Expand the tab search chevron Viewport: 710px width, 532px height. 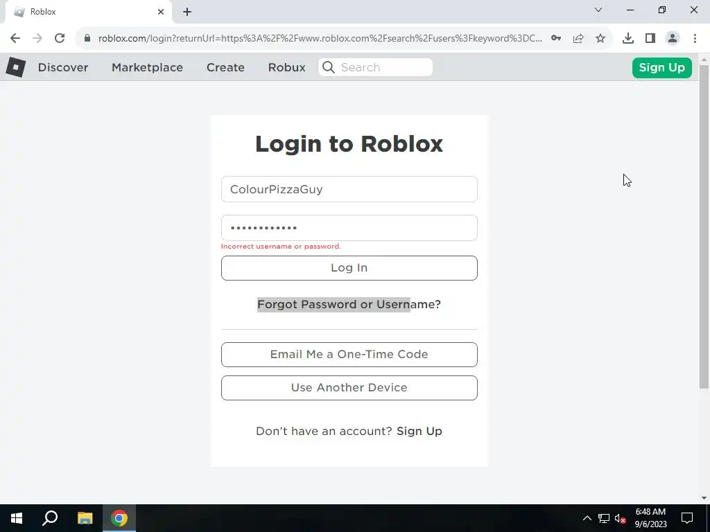(x=598, y=10)
